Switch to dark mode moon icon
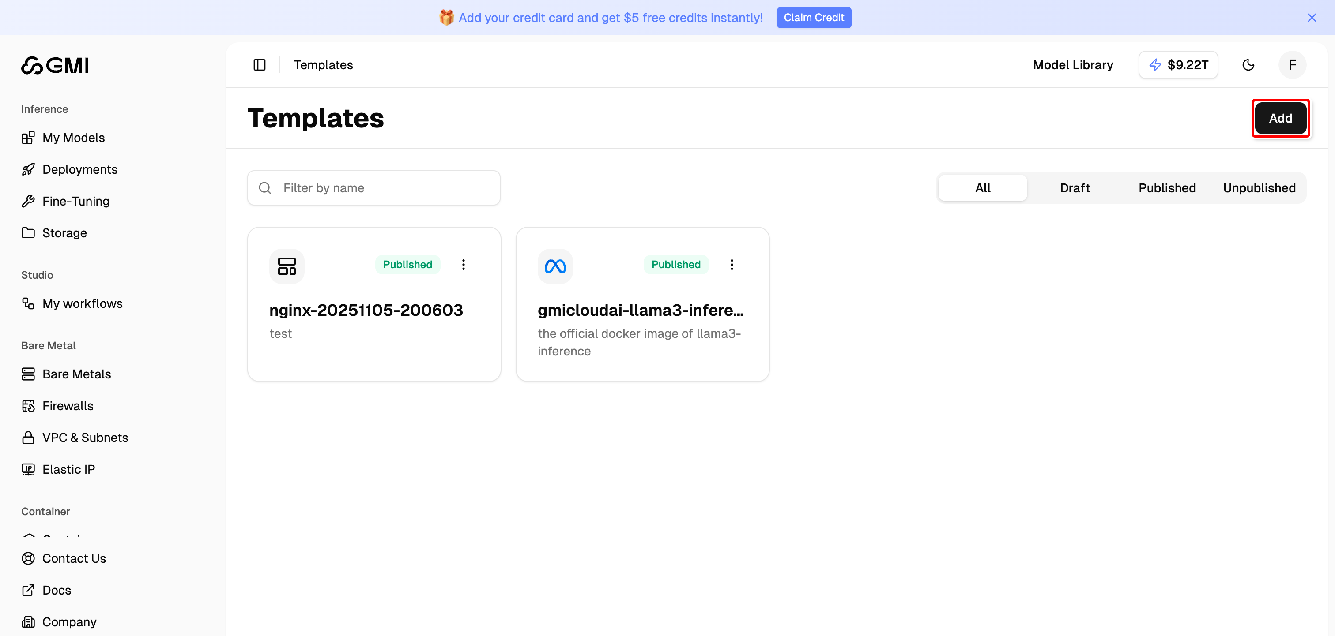Image resolution: width=1335 pixels, height=636 pixels. tap(1248, 65)
